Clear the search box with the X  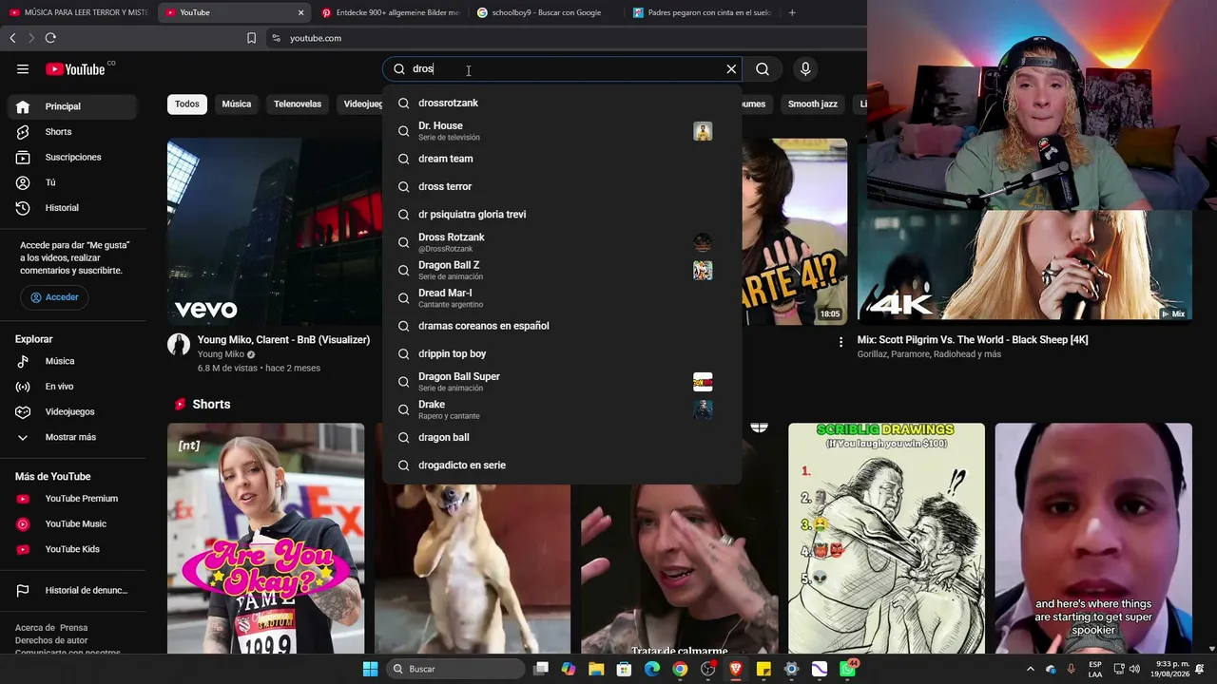[731, 68]
